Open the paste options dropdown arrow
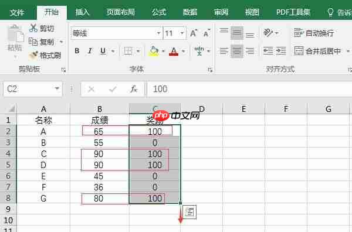The height and width of the screenshot is (232, 352). point(15,56)
